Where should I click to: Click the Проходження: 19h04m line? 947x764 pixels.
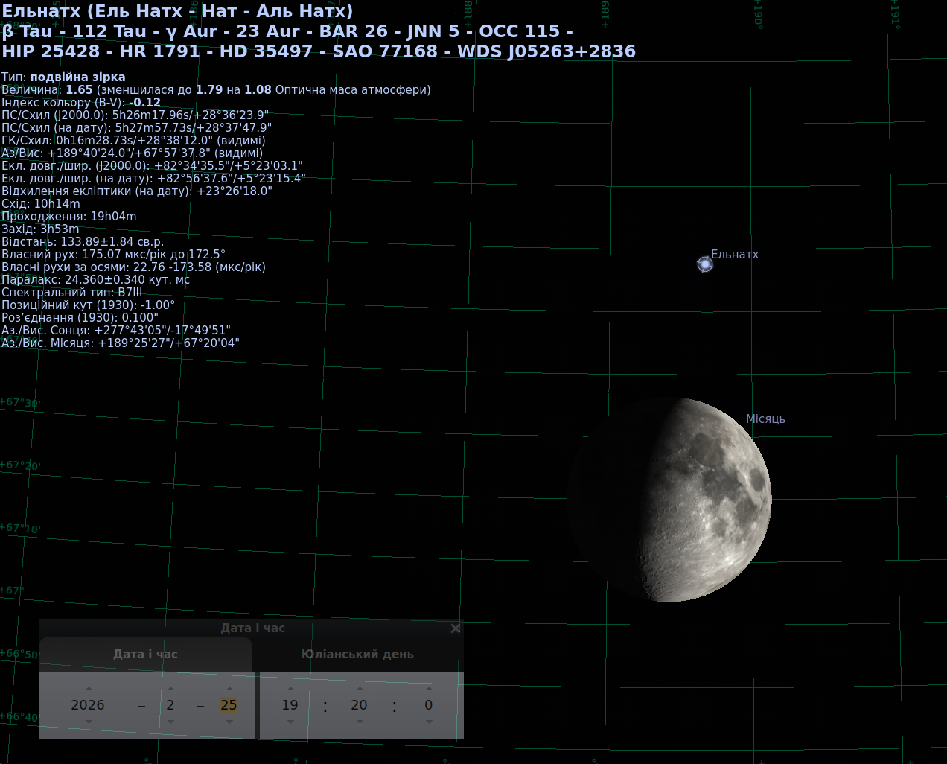point(69,217)
